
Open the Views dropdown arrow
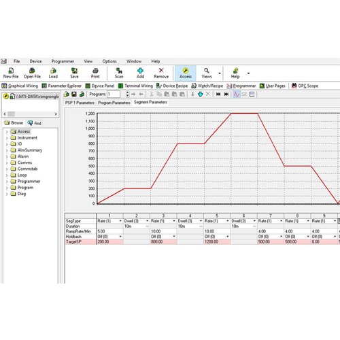220,73
